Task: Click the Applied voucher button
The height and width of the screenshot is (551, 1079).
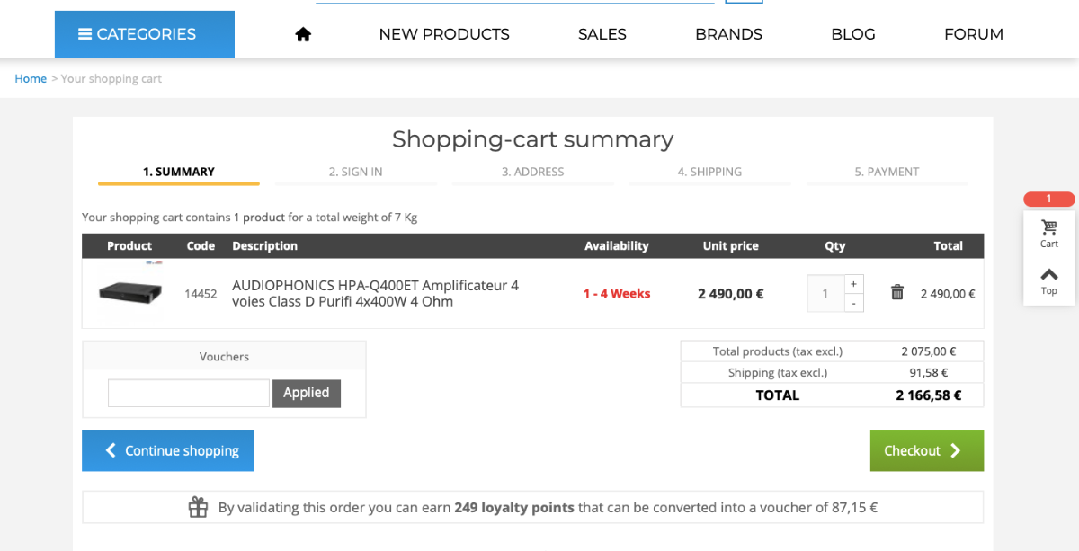Action: coord(307,393)
